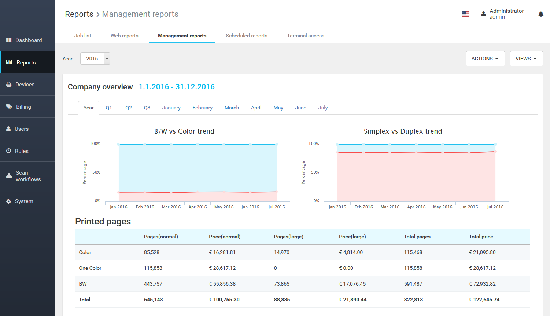Click the Scan workflows sitemap icon

tap(9, 176)
